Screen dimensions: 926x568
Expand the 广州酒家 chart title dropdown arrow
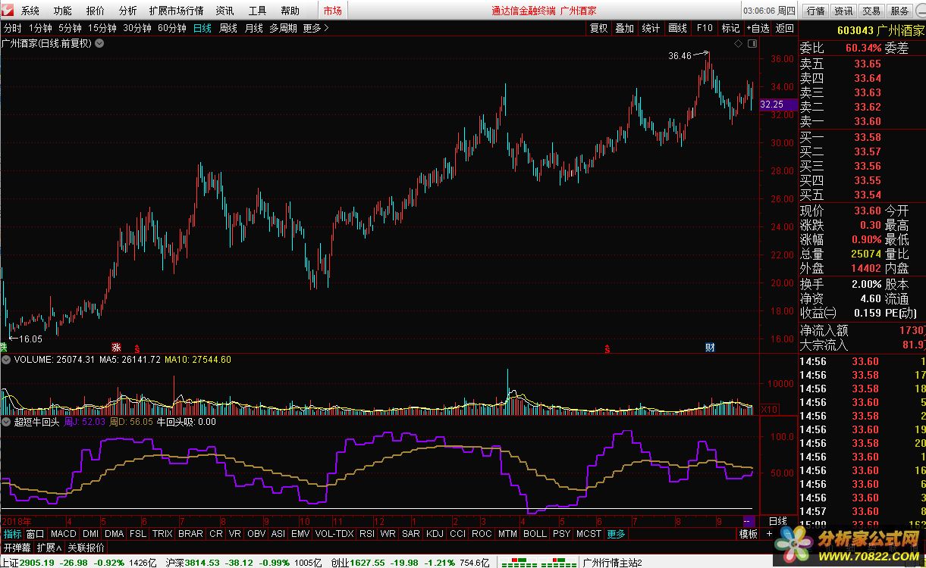99,43
